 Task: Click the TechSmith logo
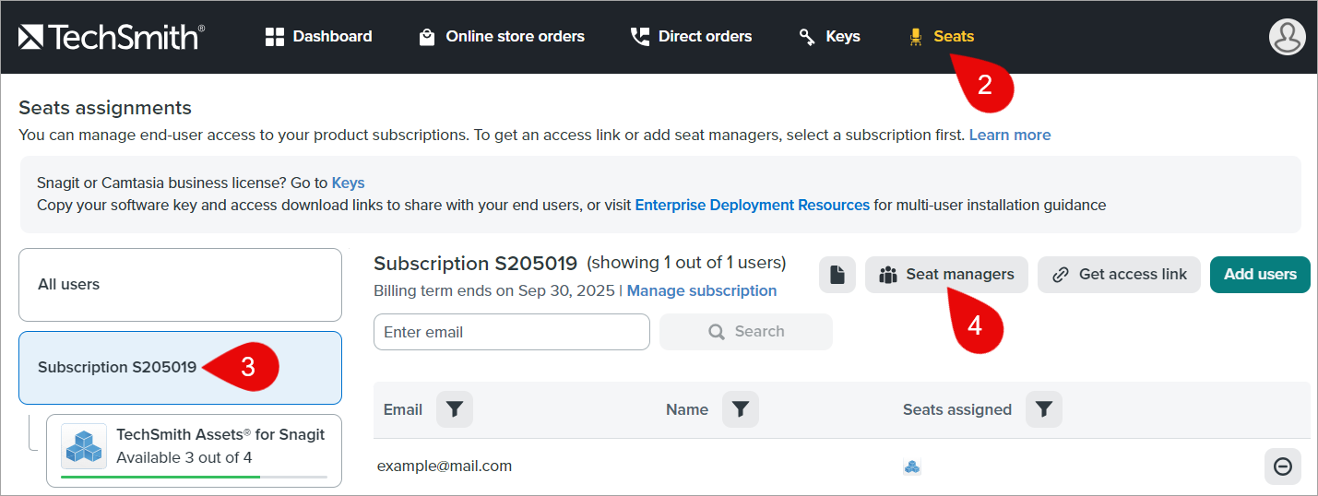click(x=111, y=37)
